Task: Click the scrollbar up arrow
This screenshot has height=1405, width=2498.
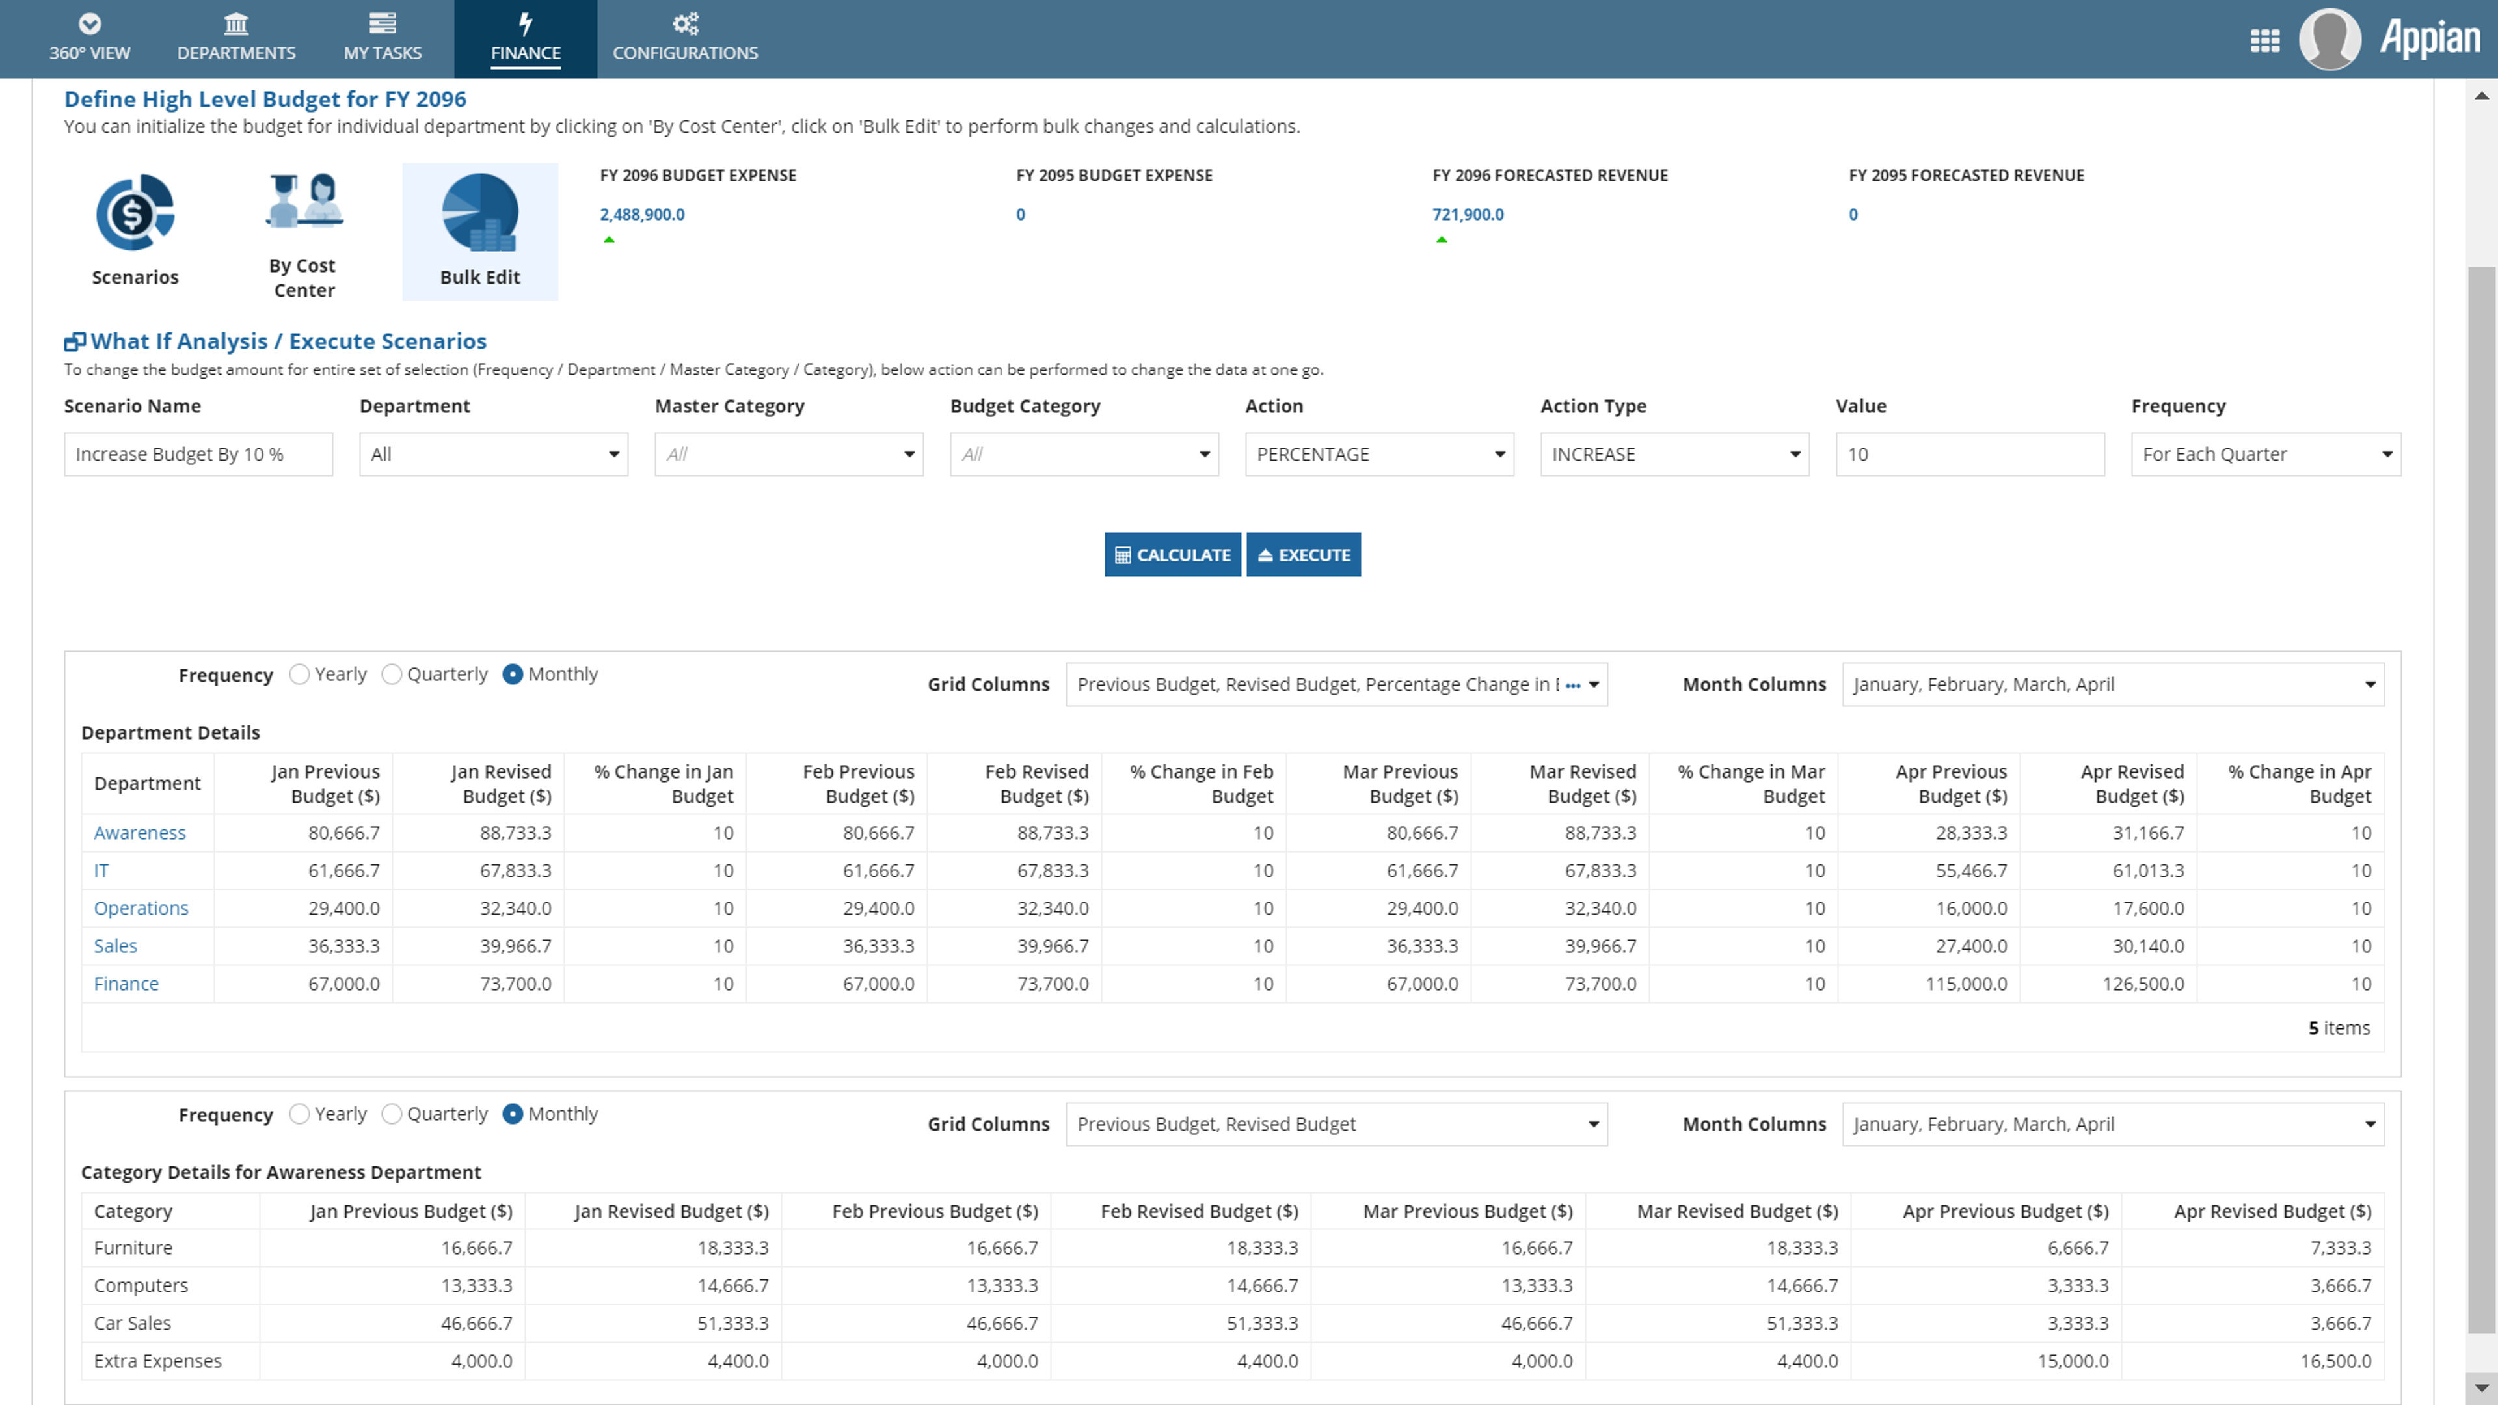Action: (x=2482, y=95)
